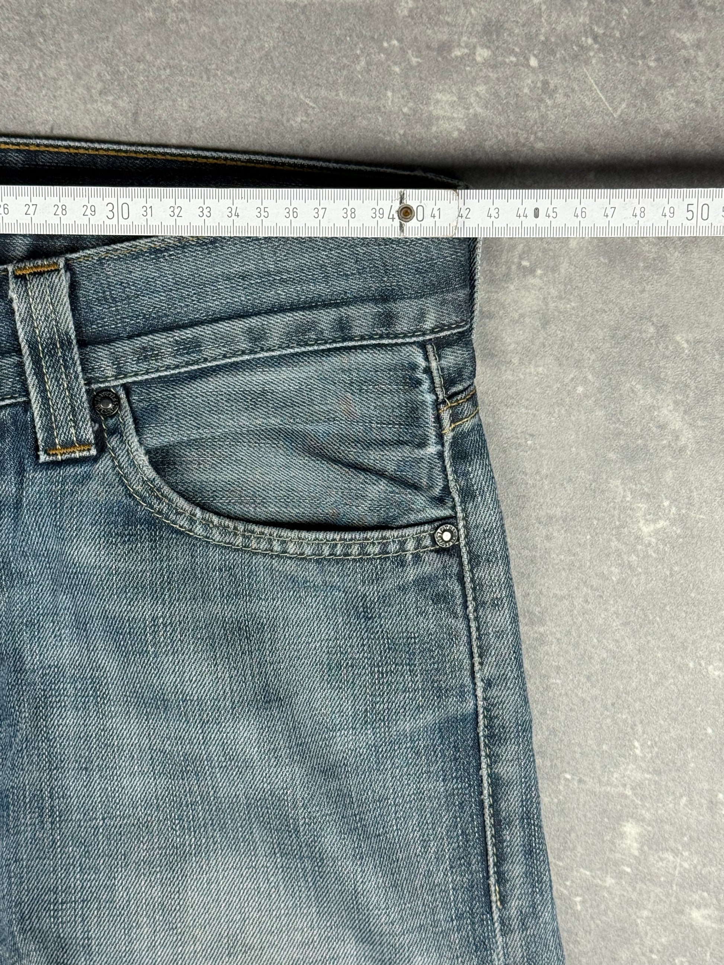Click the number 27 on the ruler
This screenshot has width=724, height=965.
coord(31,210)
